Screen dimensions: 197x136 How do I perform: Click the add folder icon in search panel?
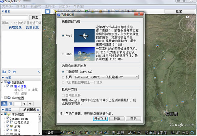point(4,71)
